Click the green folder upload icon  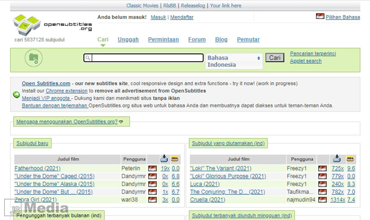click(x=34, y=58)
